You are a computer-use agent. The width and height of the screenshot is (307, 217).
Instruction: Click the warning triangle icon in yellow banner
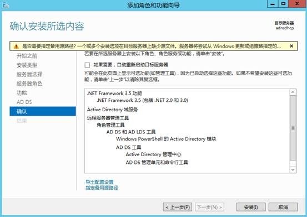point(16,46)
